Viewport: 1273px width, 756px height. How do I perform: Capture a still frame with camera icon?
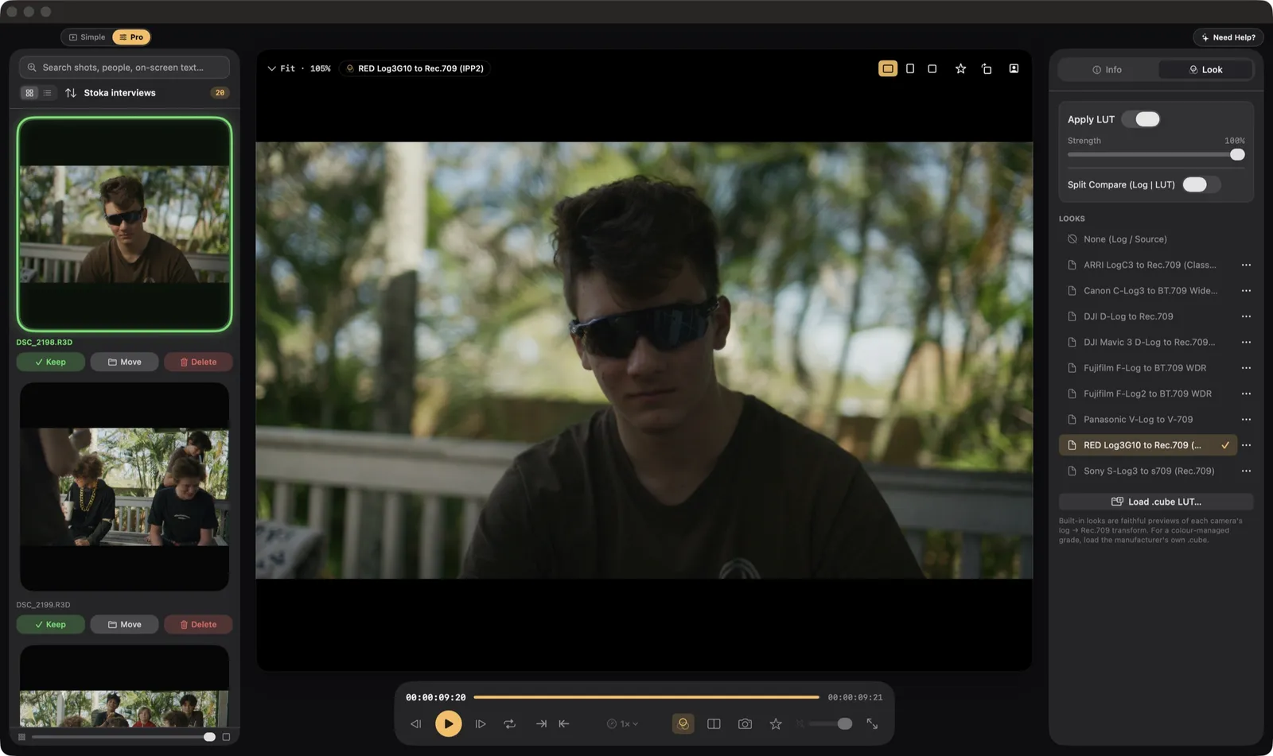745,724
